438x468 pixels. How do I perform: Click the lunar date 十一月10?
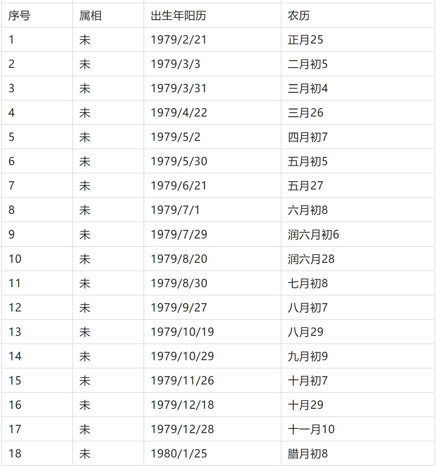(358, 429)
